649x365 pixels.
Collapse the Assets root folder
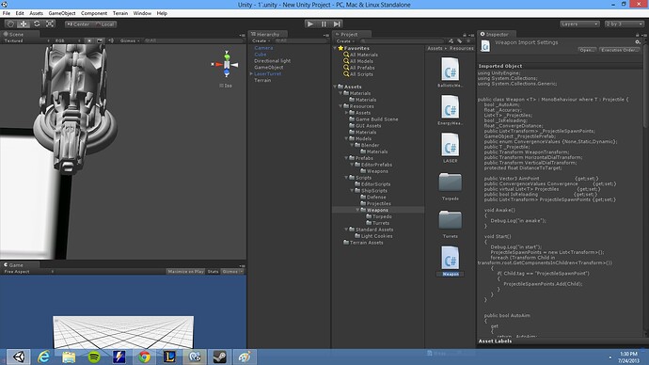[x=335, y=87]
